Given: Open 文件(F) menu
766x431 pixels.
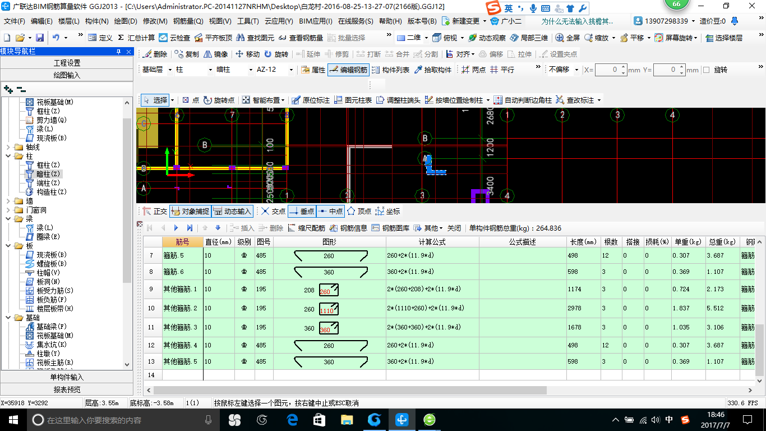Looking at the screenshot, I should [14, 21].
